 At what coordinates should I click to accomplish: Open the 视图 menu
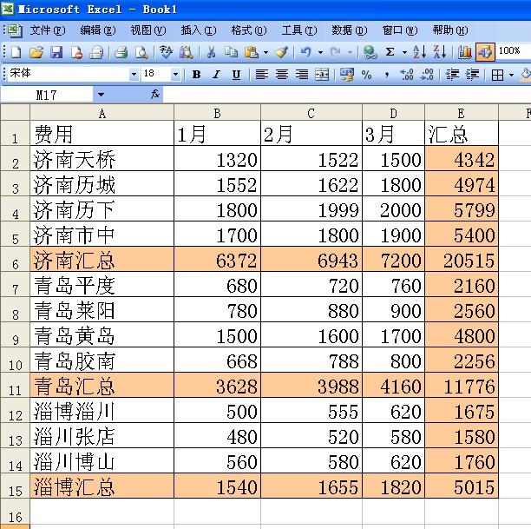148,30
